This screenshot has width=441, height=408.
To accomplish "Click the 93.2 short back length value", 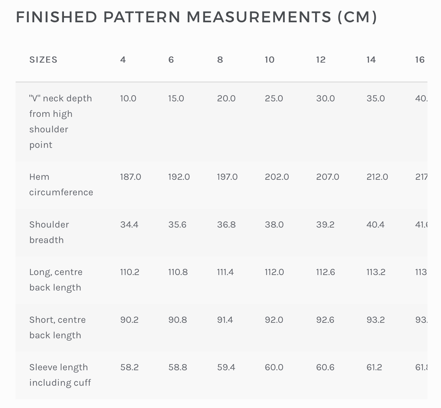I will click(x=376, y=320).
